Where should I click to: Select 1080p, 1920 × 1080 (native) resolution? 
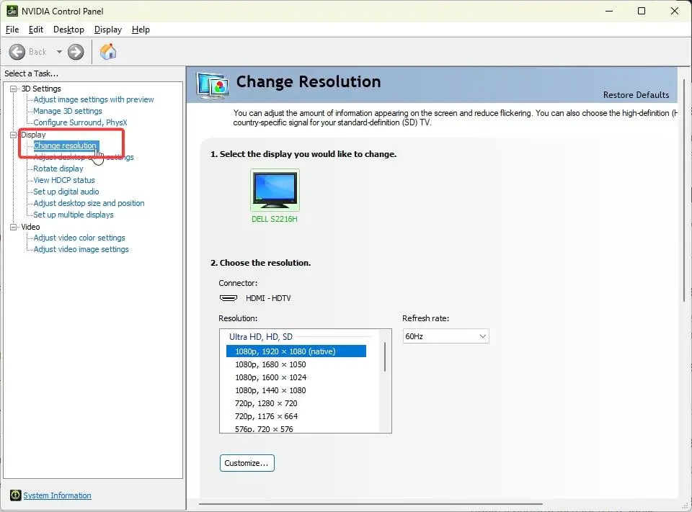296,351
